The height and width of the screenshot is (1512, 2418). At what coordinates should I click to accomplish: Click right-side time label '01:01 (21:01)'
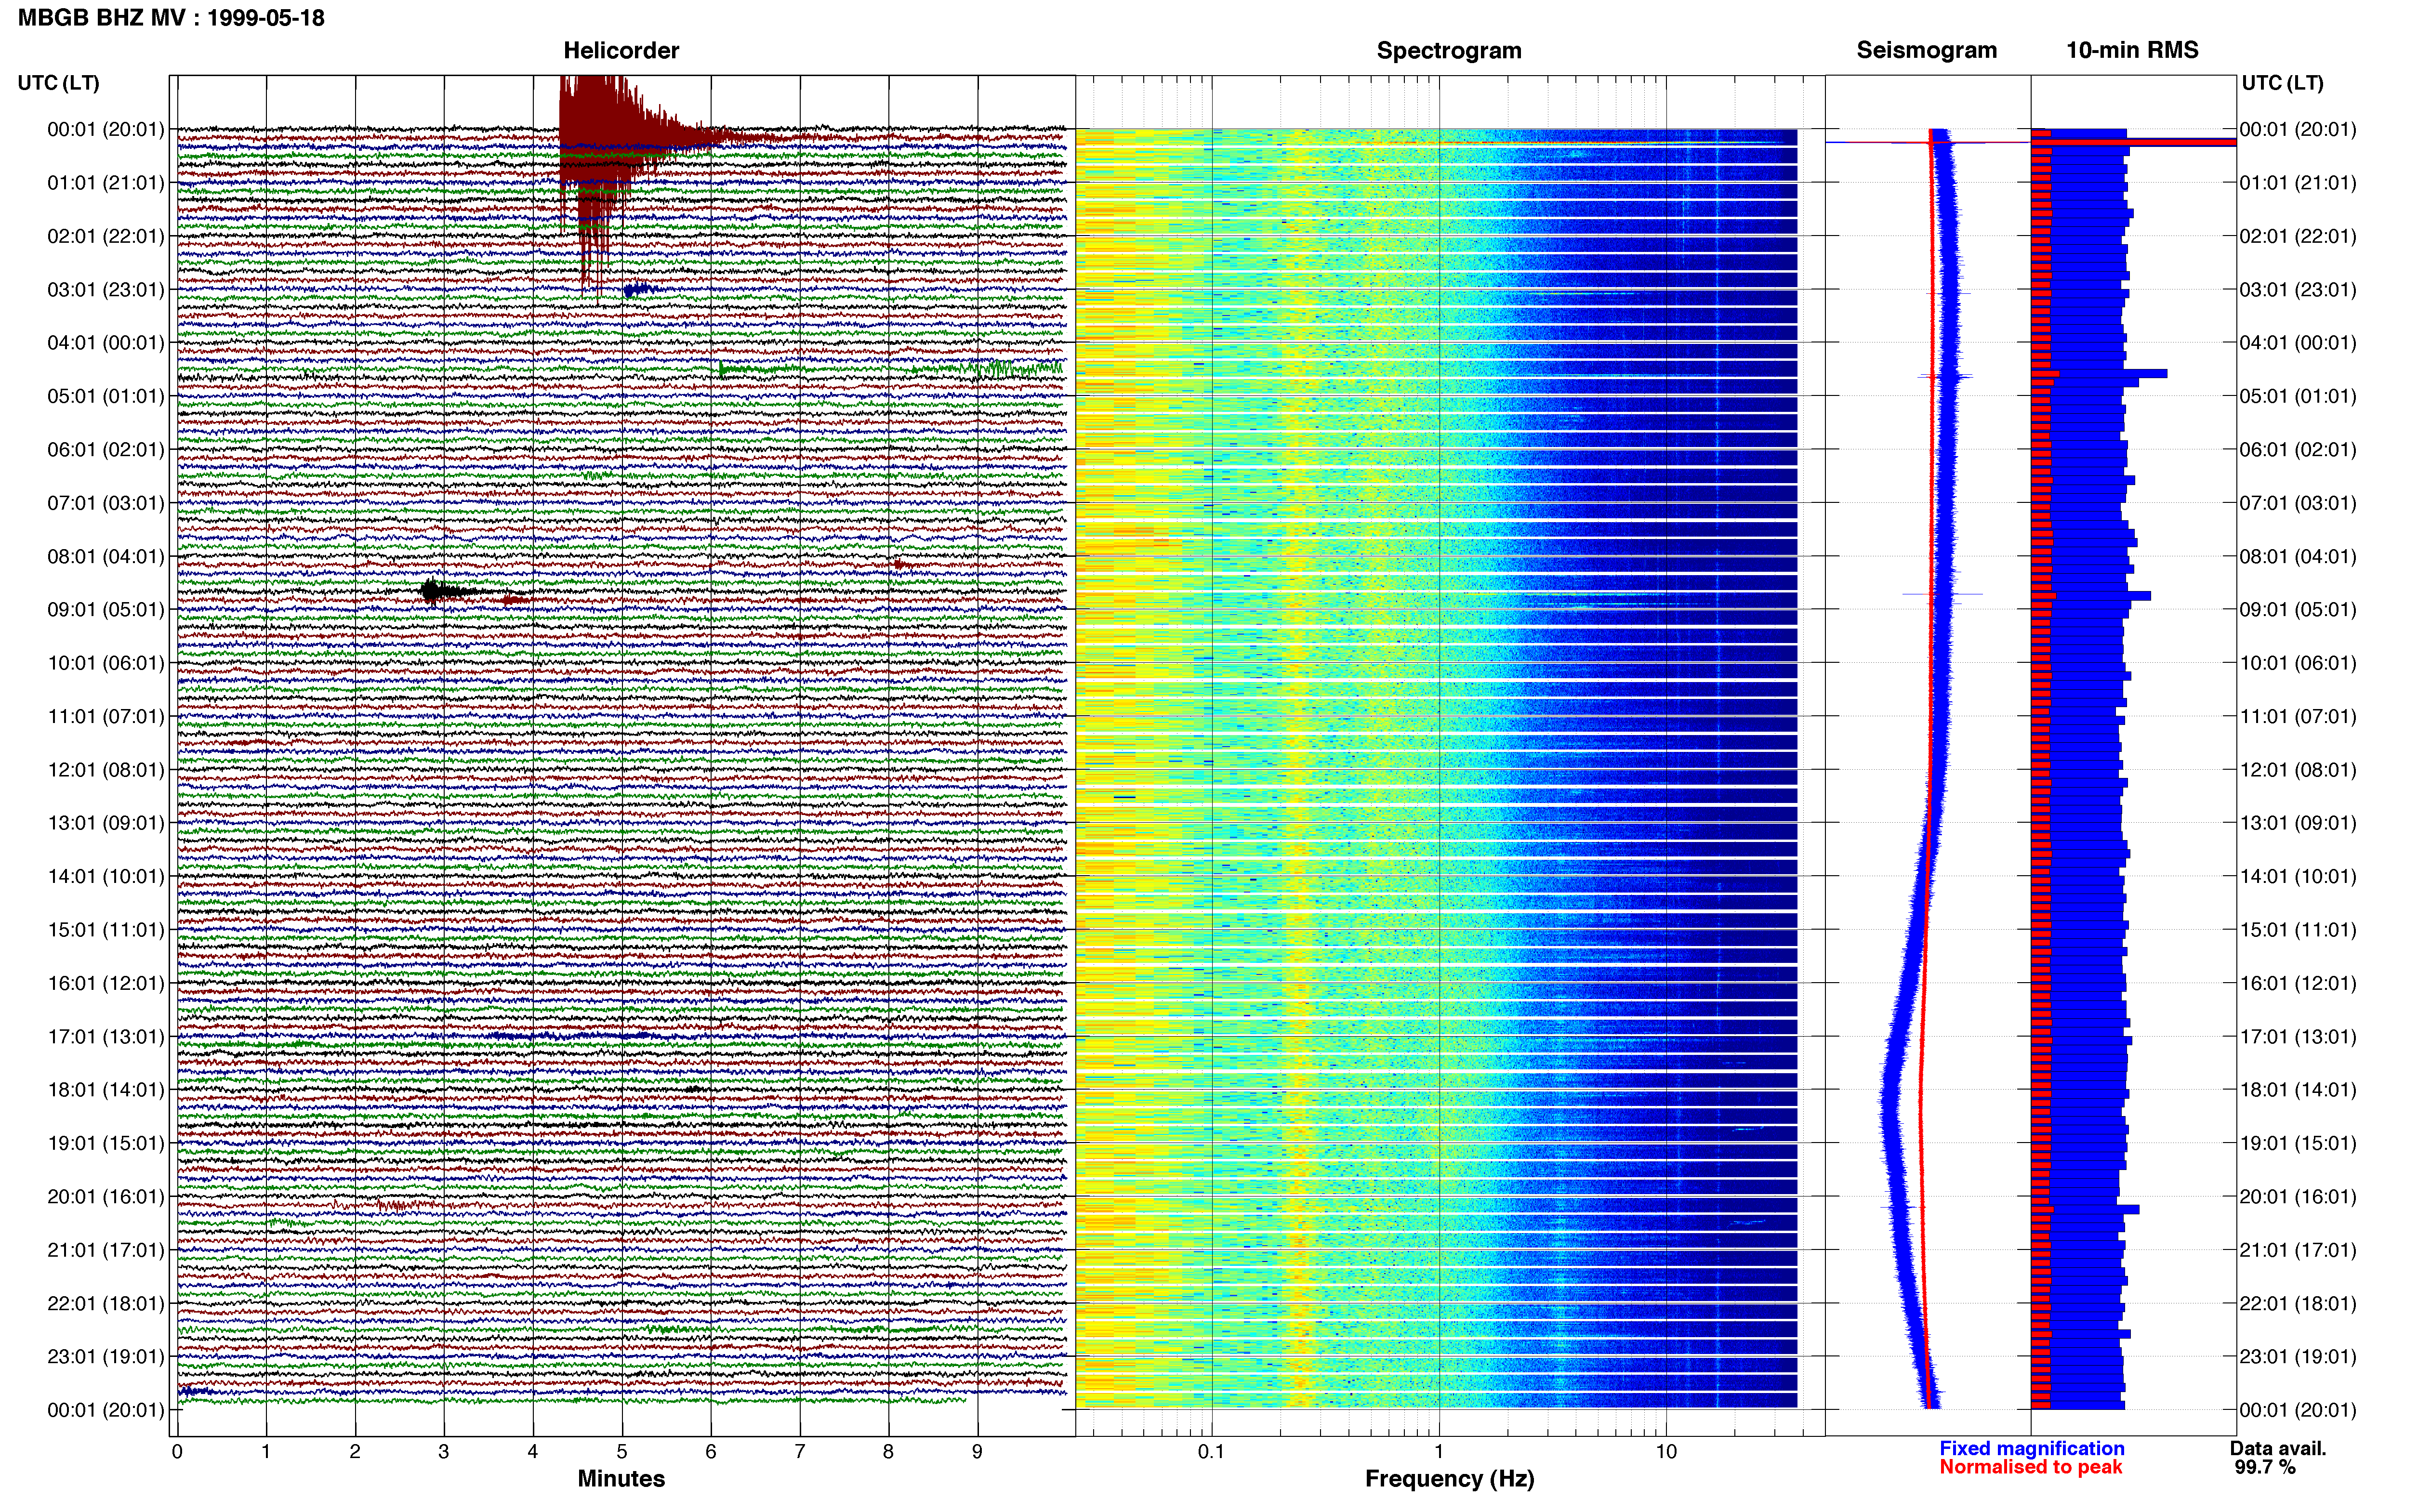[x=2298, y=183]
